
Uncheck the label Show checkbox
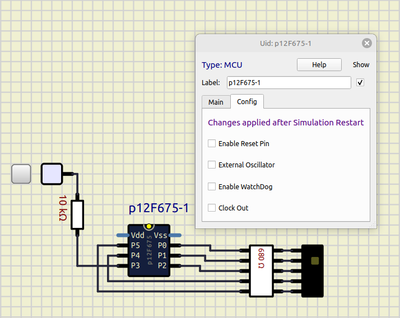(x=360, y=83)
